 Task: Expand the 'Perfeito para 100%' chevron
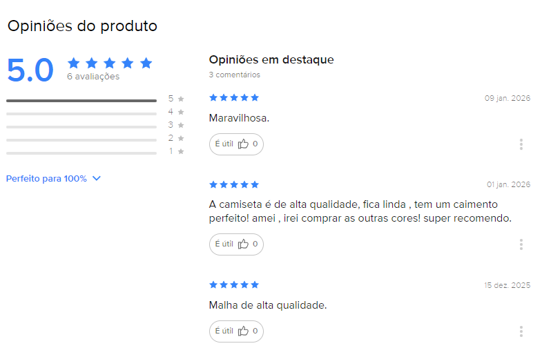tap(97, 178)
